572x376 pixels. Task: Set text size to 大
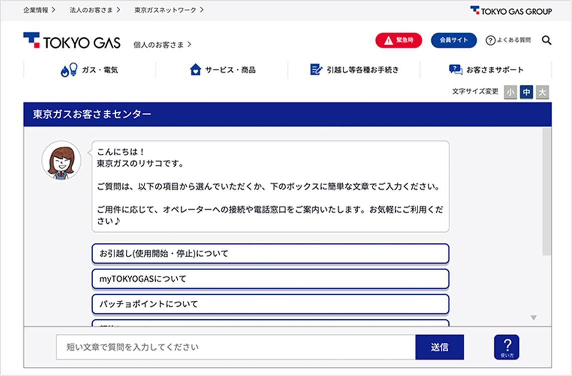[542, 92]
